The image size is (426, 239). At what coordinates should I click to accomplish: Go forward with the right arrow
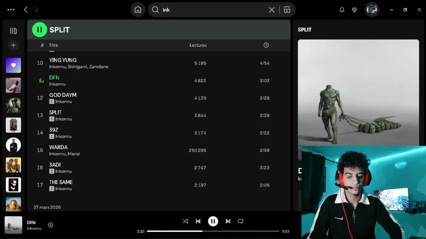point(36,10)
